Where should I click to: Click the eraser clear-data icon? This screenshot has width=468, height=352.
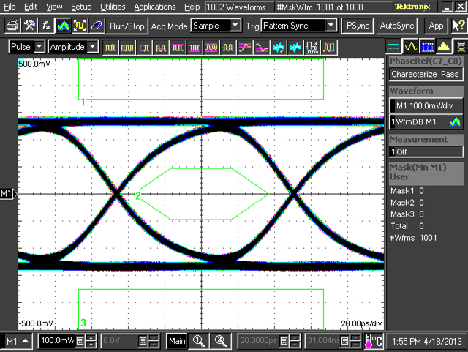[97, 25]
